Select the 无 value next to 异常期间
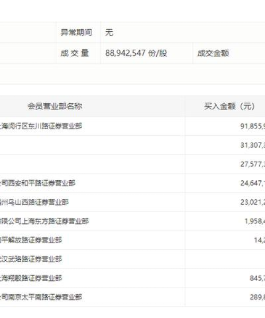The image size is (265, 318). (x=109, y=32)
